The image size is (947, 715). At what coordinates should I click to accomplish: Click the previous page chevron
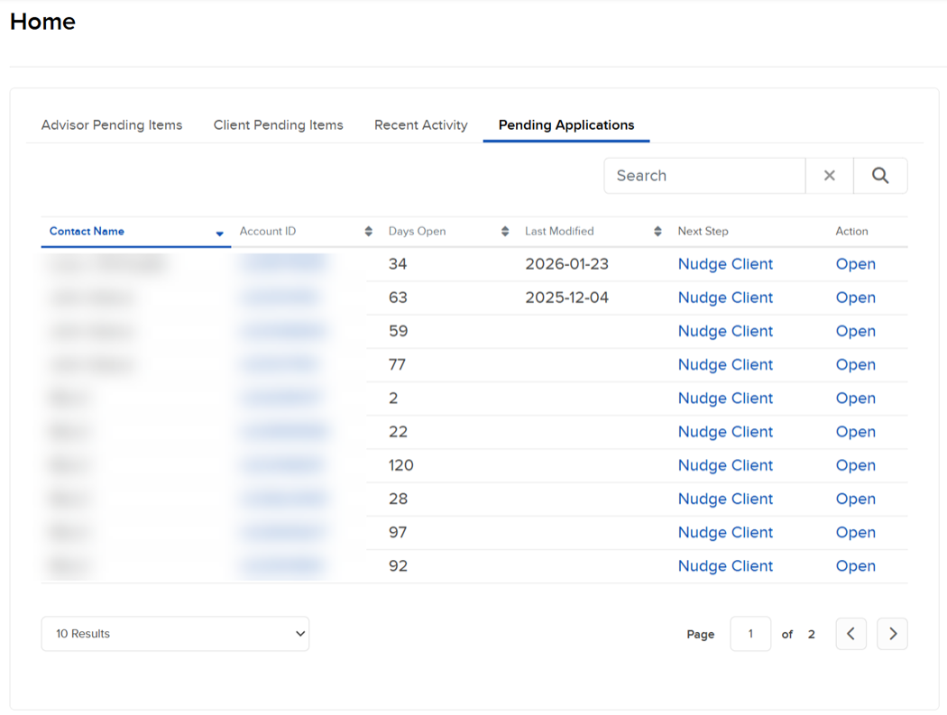850,634
